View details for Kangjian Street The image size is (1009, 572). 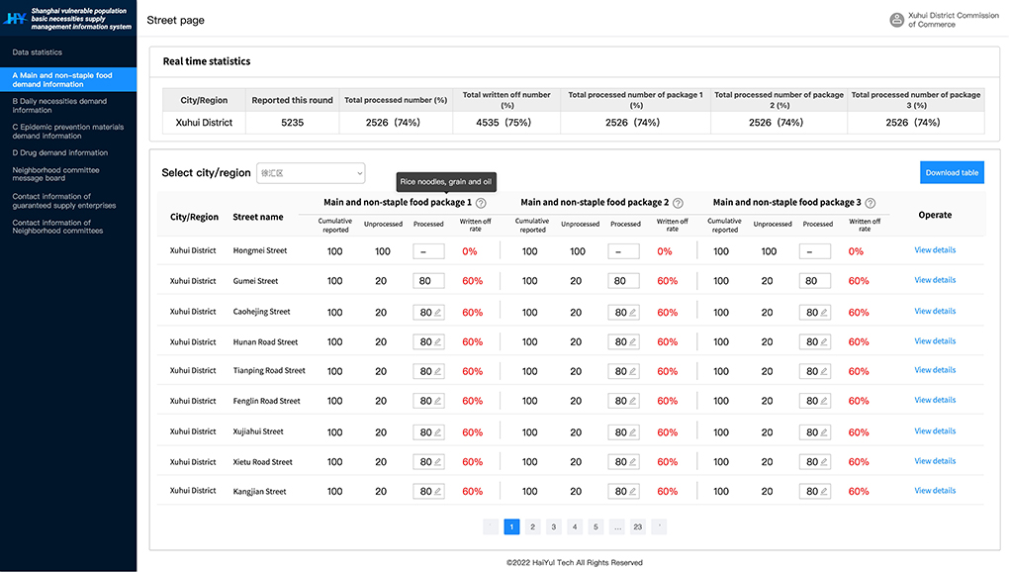(x=935, y=490)
